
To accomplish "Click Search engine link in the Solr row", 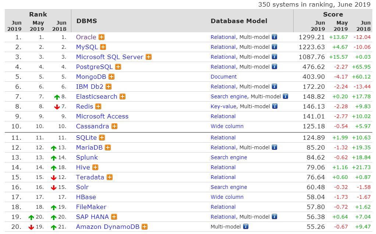I will [x=229, y=187].
